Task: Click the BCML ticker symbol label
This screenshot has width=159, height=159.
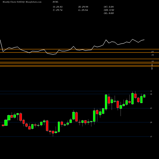Action: [x=56, y=2]
